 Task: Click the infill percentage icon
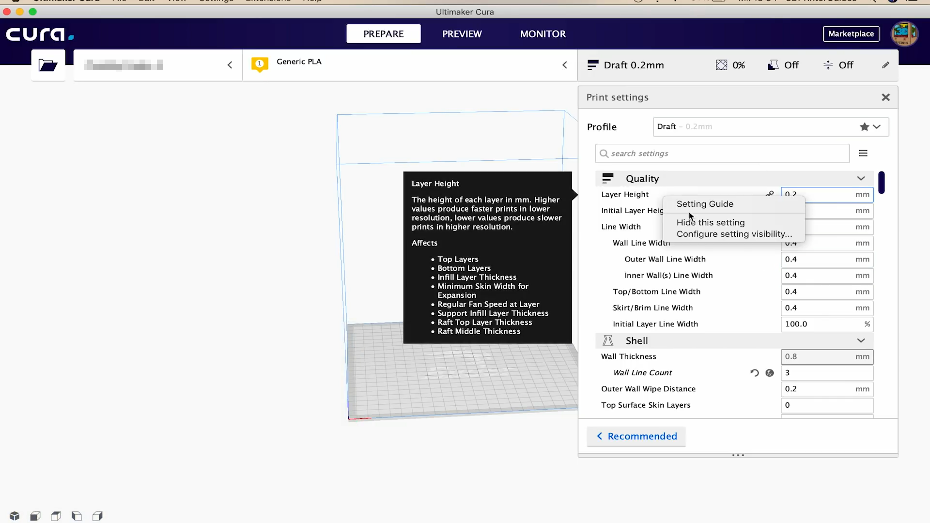721,65
